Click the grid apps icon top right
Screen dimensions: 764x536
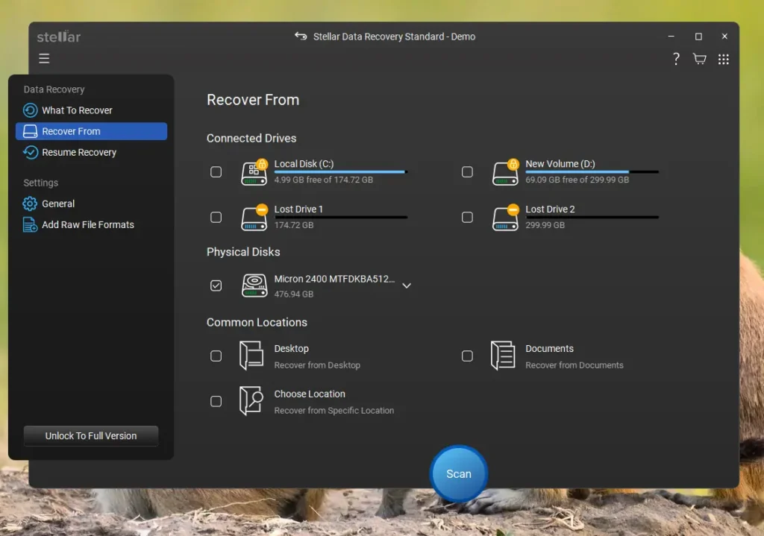point(723,58)
